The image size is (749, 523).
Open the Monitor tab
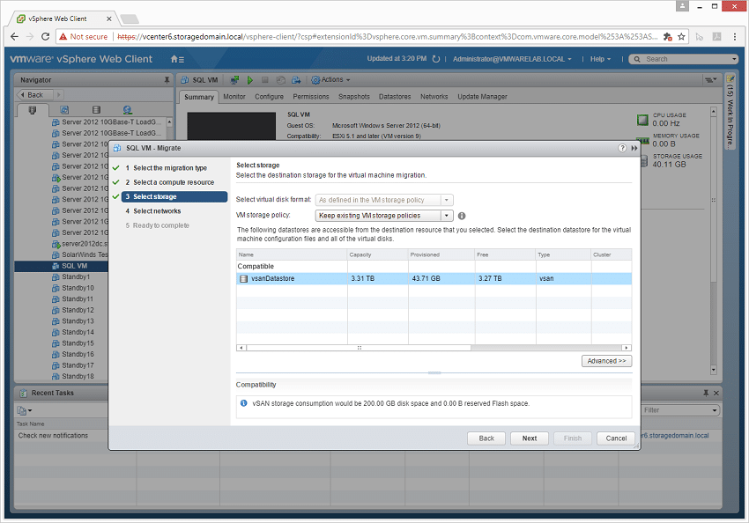point(234,97)
